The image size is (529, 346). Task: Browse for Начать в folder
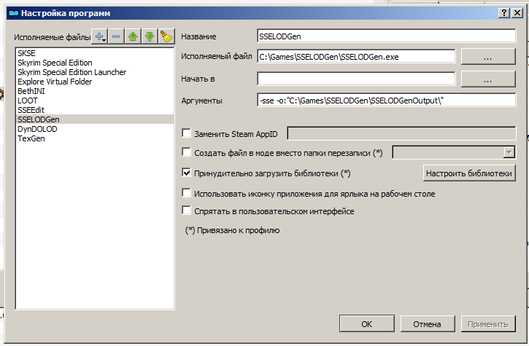488,79
